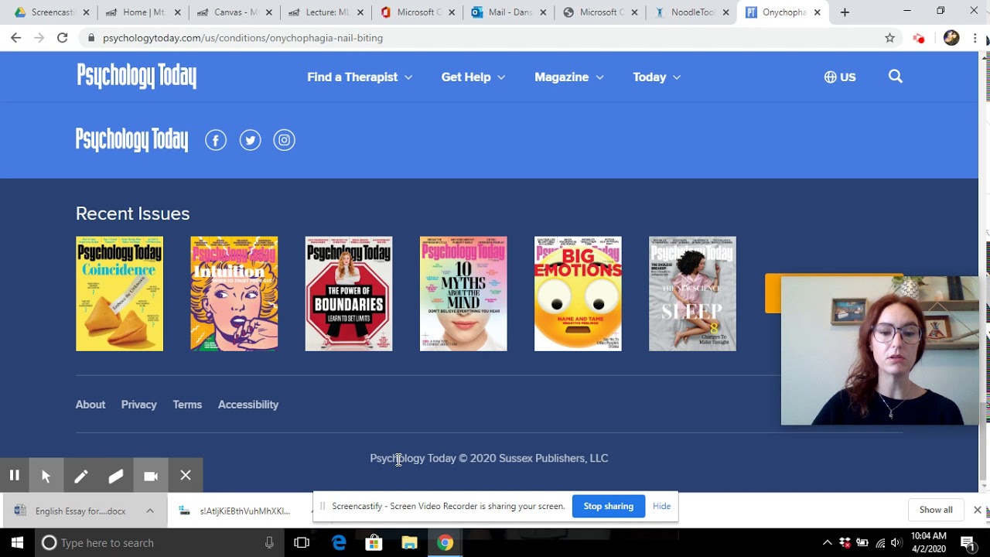Screen dimensions: 990x557
Task: Close the Screencastify drawing toolbar
Action: click(186, 476)
